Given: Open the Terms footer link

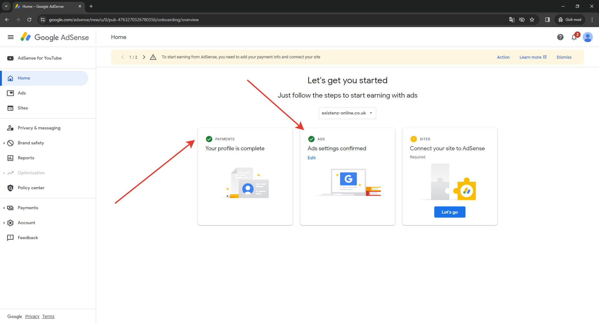Looking at the screenshot, I should click(x=48, y=316).
